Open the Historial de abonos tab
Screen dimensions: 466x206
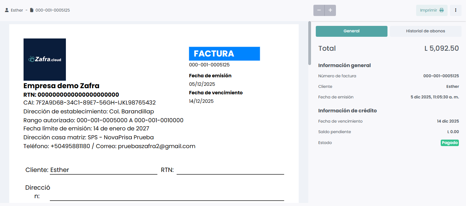pyautogui.click(x=425, y=31)
